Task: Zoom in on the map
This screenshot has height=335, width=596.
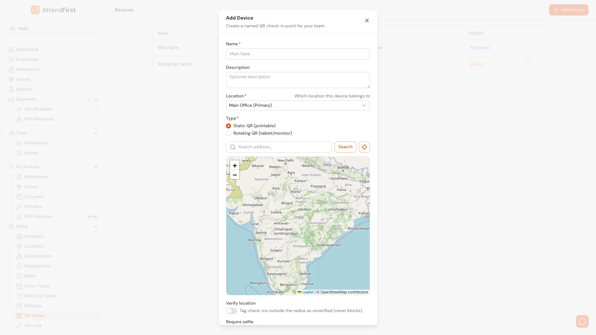Action: click(235, 165)
